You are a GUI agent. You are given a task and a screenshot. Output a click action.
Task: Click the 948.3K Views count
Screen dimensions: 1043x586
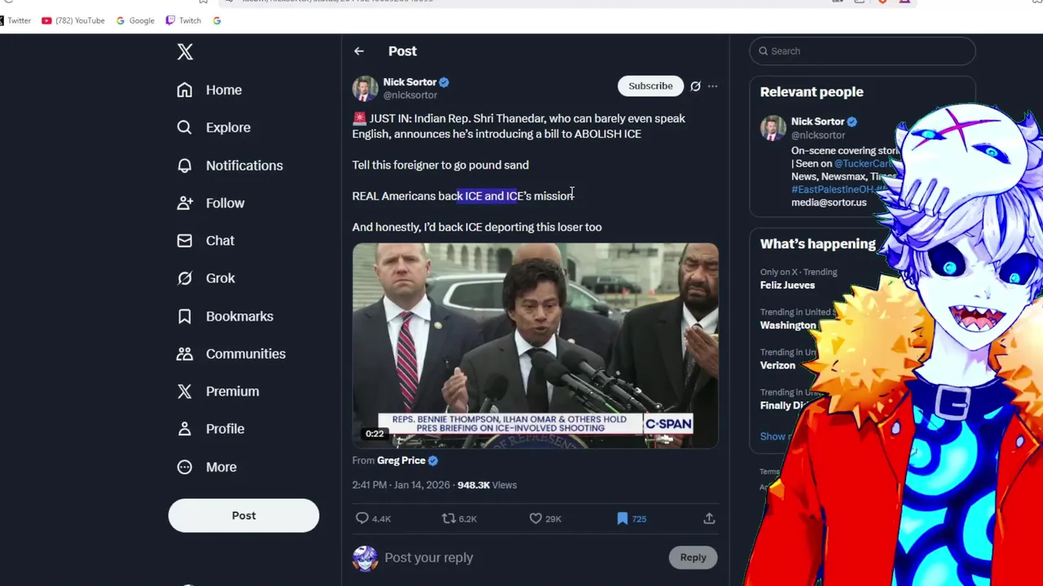point(486,485)
